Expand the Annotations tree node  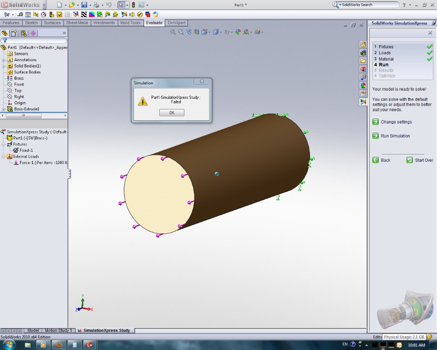[x=4, y=60]
